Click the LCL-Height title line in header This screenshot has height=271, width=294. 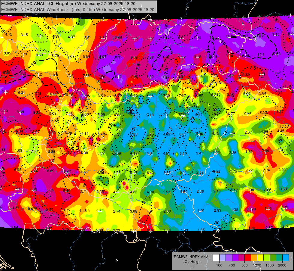(68, 4)
